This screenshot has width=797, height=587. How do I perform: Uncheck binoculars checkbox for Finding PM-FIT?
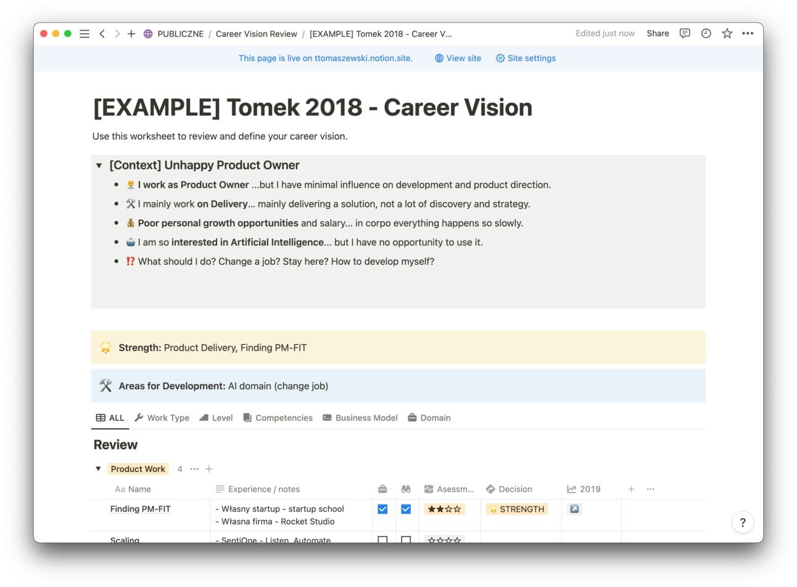pyautogui.click(x=406, y=509)
